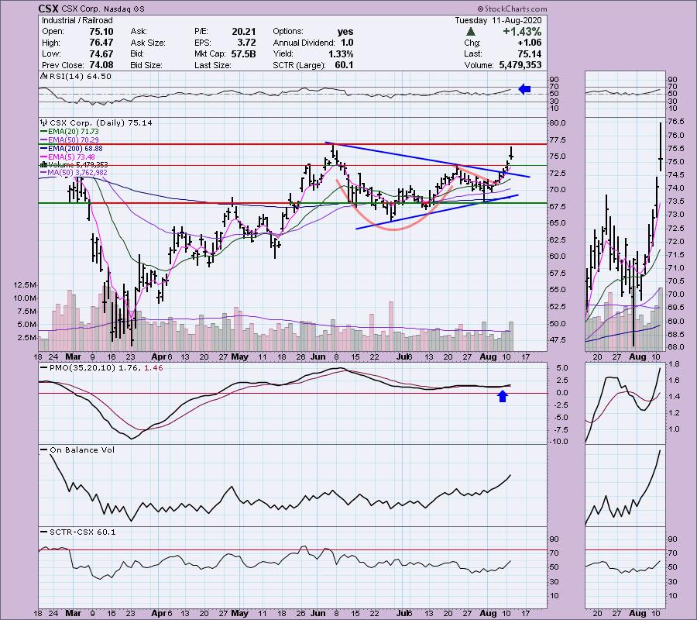Click the green up-triangle price change indicator

(x=471, y=32)
